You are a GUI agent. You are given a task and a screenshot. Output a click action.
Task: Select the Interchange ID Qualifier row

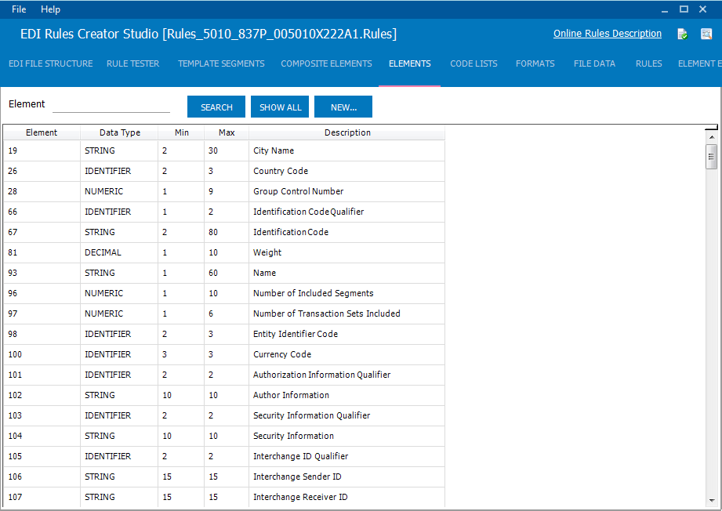tap(224, 456)
